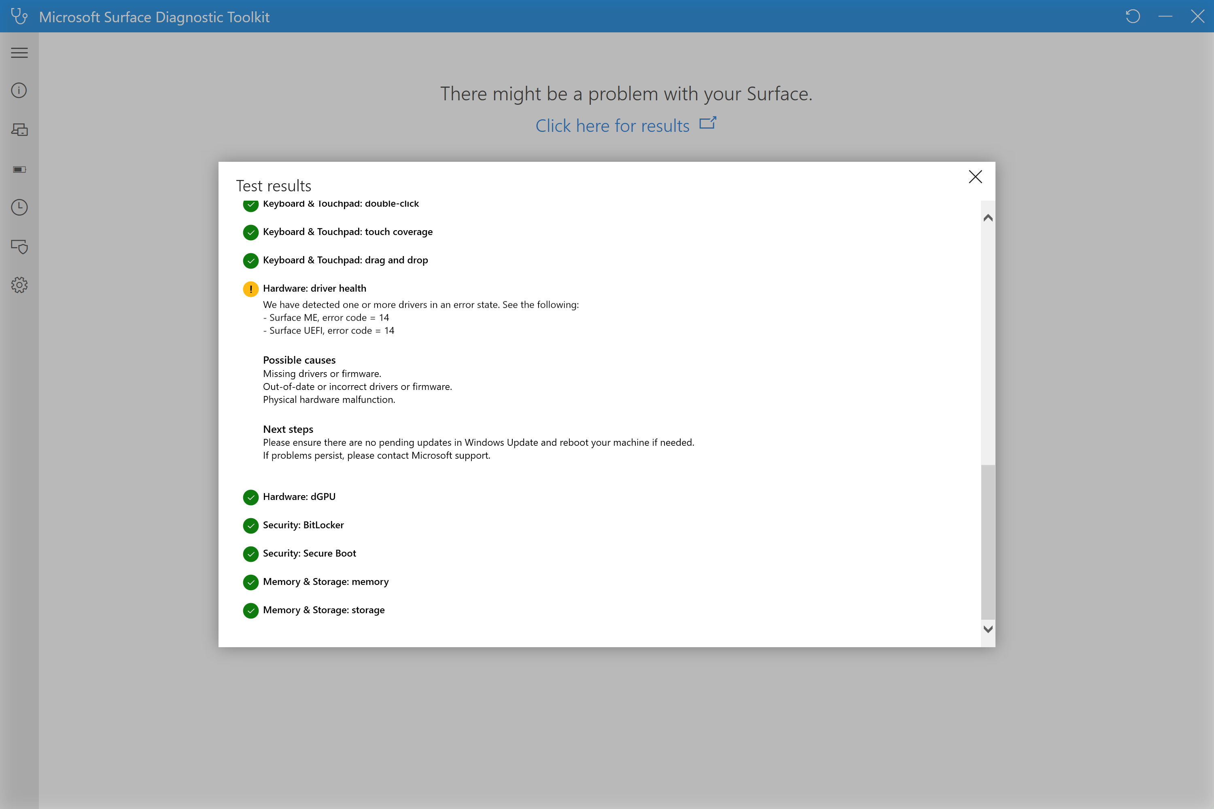This screenshot has height=809, width=1214.
Task: Click the device security shield icon
Action: coord(19,247)
